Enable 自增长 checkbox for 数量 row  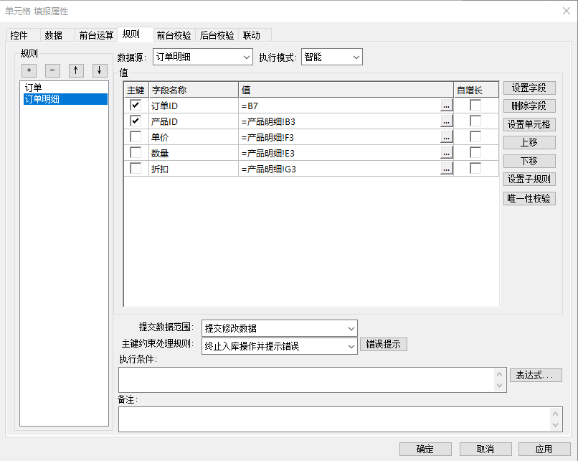(475, 153)
